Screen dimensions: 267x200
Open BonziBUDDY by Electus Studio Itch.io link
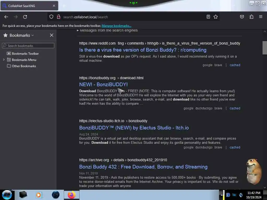point(134,128)
